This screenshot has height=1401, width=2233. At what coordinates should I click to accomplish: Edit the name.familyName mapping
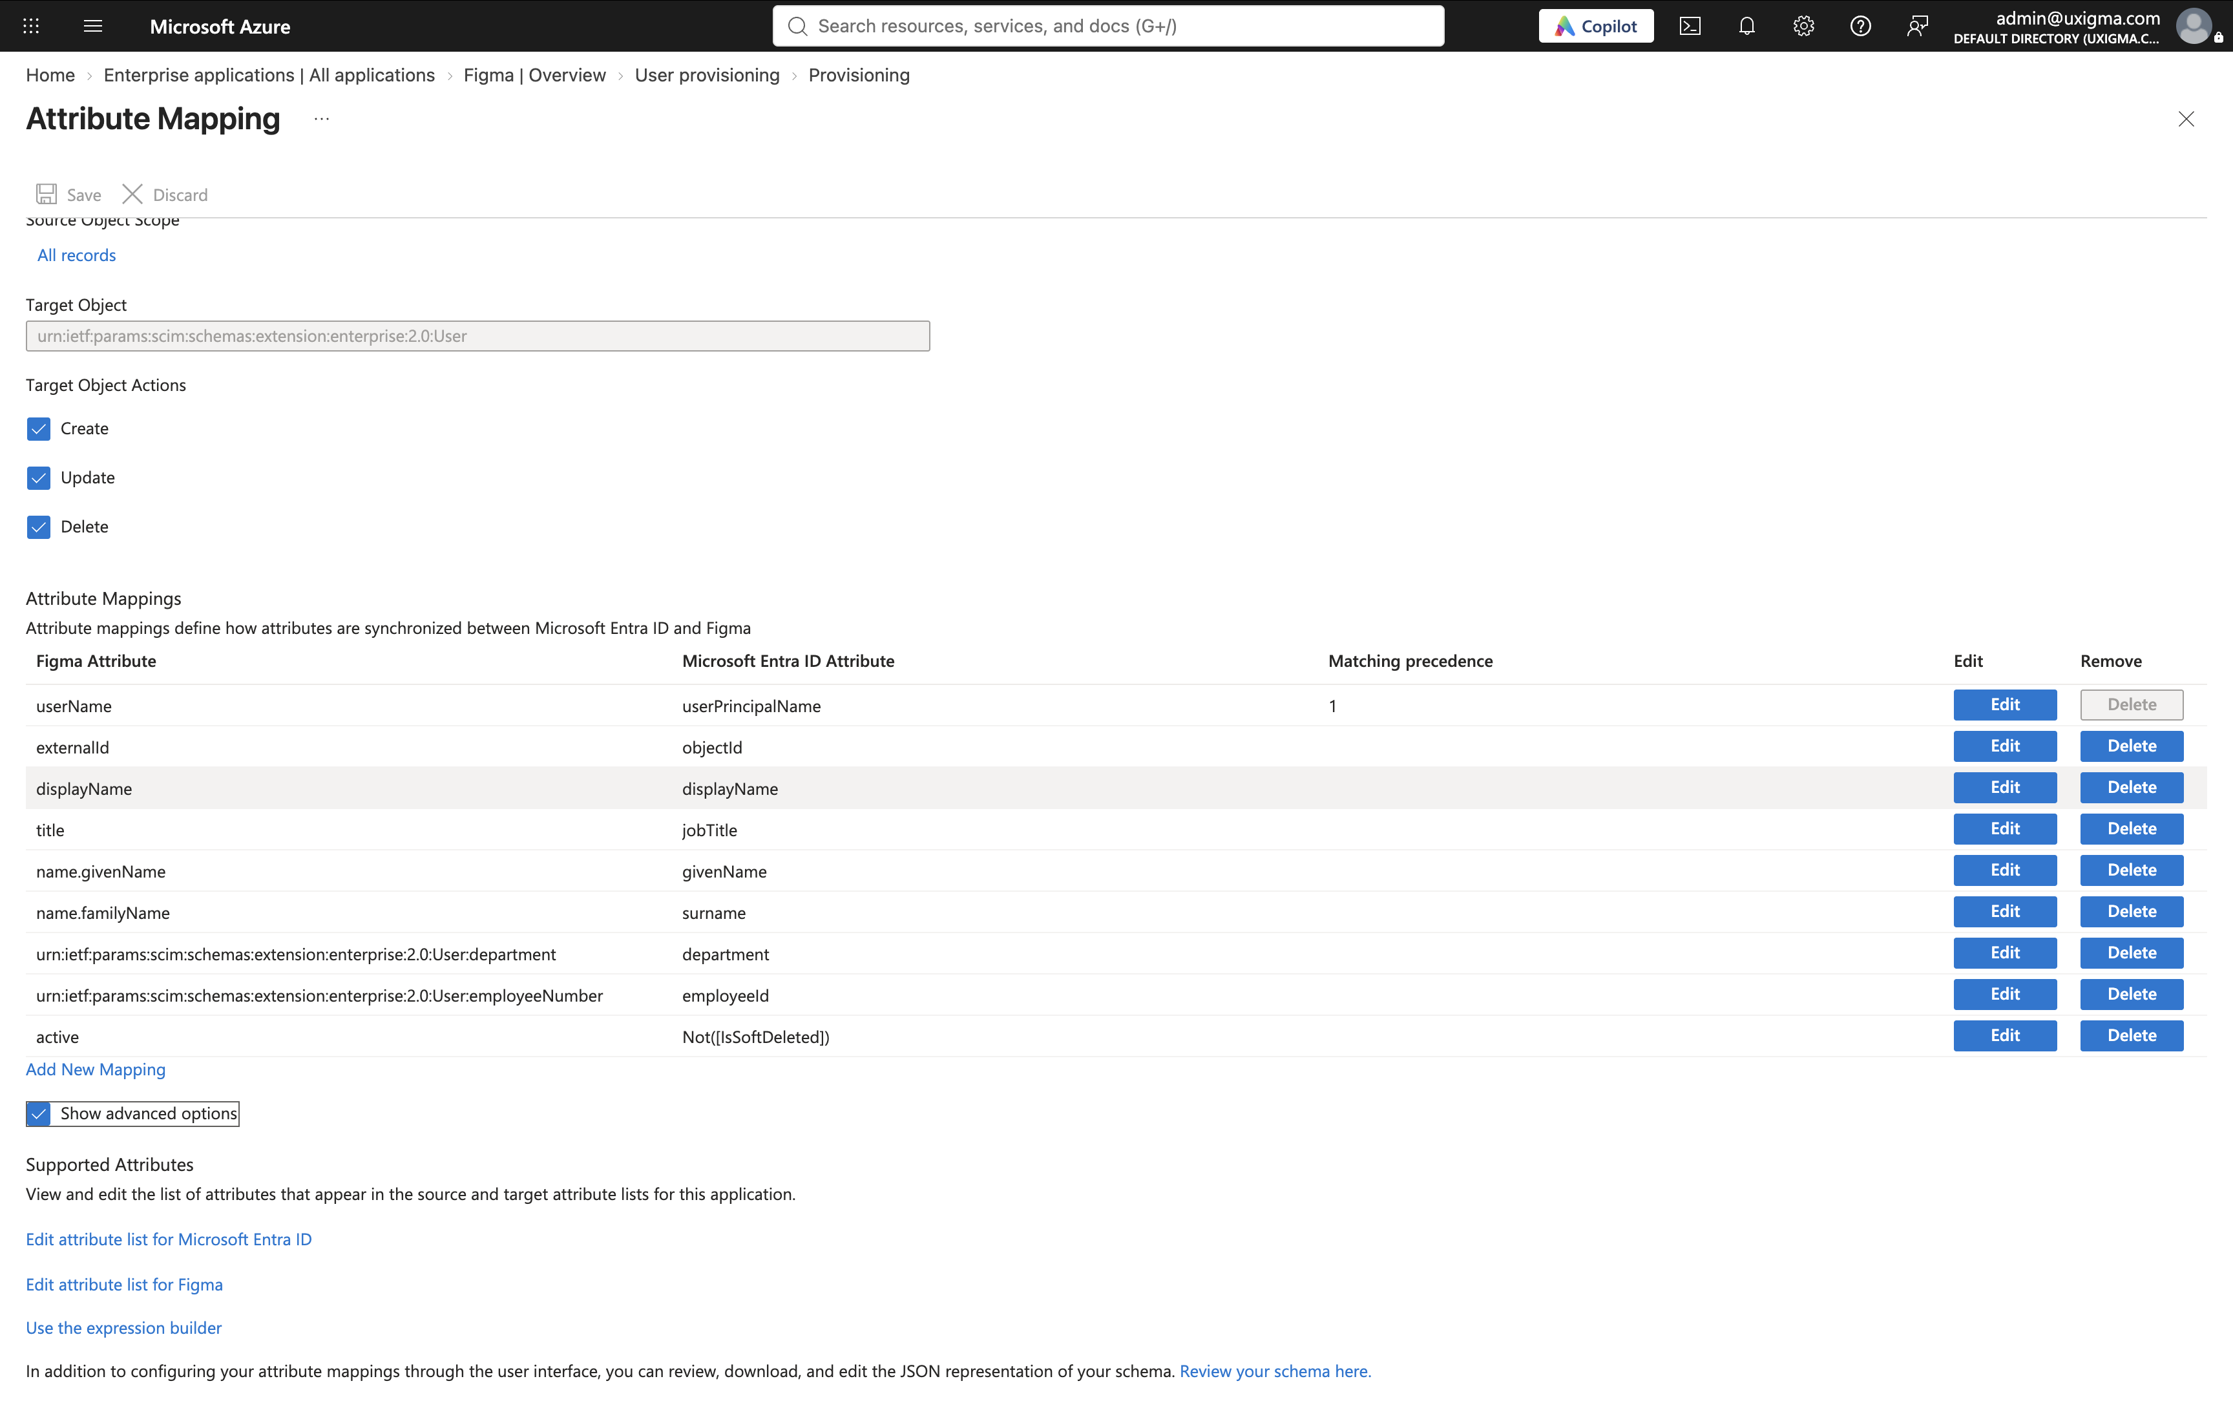pos(2005,912)
